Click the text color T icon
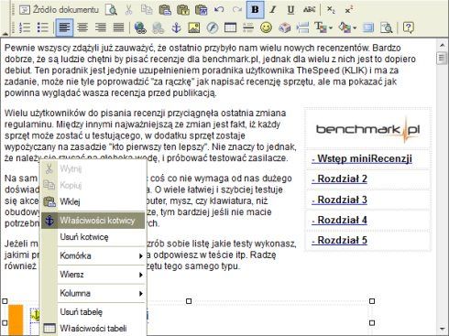This screenshot has width=449, height=336. (321, 27)
